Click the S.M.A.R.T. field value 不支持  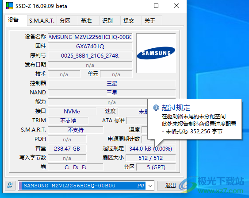76,130
